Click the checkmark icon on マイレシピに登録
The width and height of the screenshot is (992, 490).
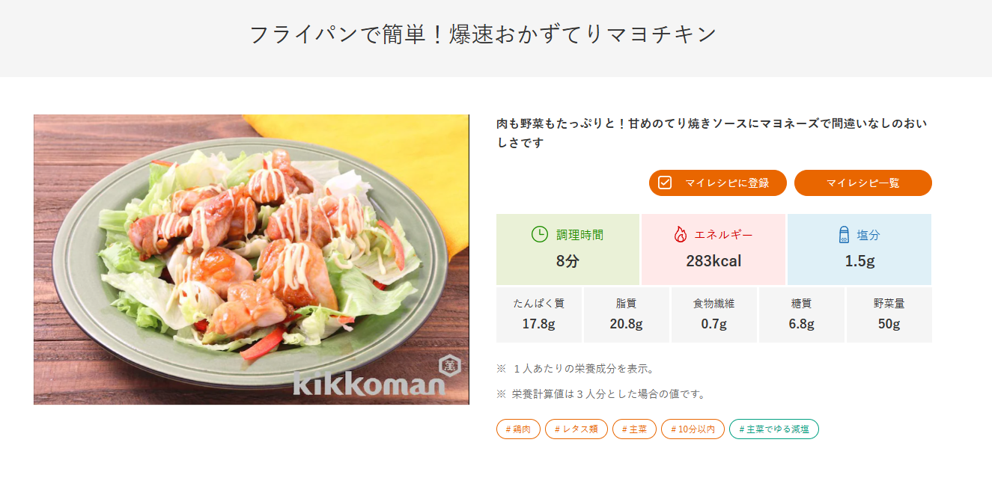(664, 183)
